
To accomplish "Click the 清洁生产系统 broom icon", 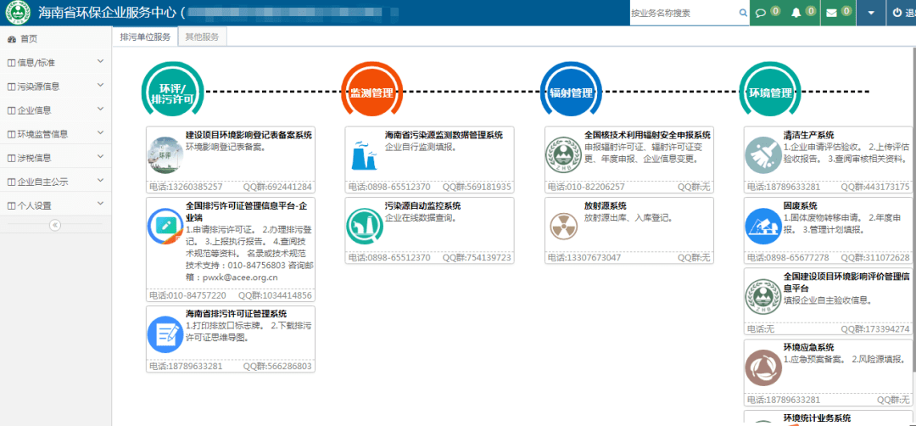I will click(762, 154).
